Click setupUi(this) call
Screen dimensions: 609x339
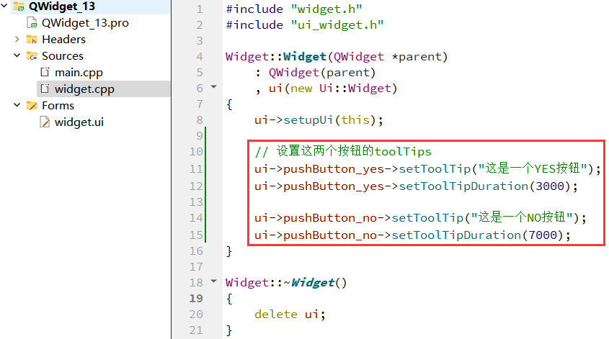329,120
